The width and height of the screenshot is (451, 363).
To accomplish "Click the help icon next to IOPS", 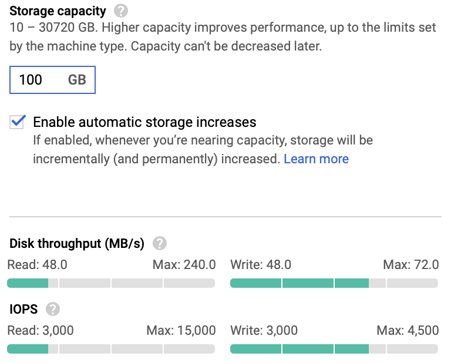I will [53, 309].
